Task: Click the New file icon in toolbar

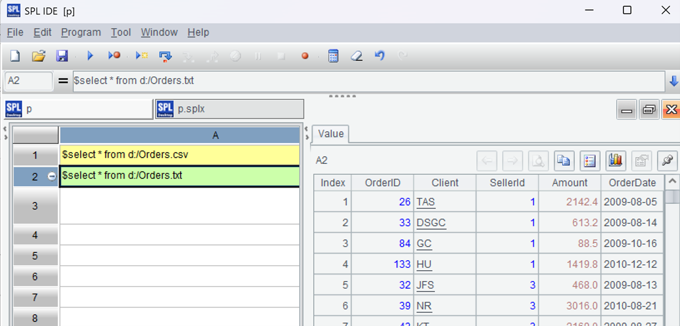Action: tap(15, 56)
